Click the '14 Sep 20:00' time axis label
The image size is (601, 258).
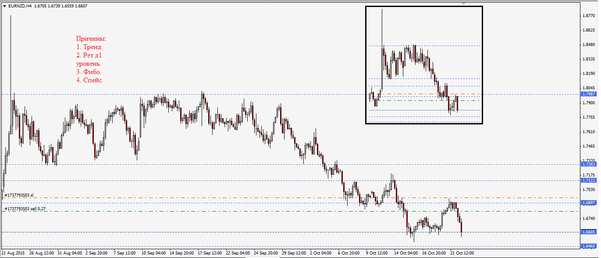tap(182, 253)
